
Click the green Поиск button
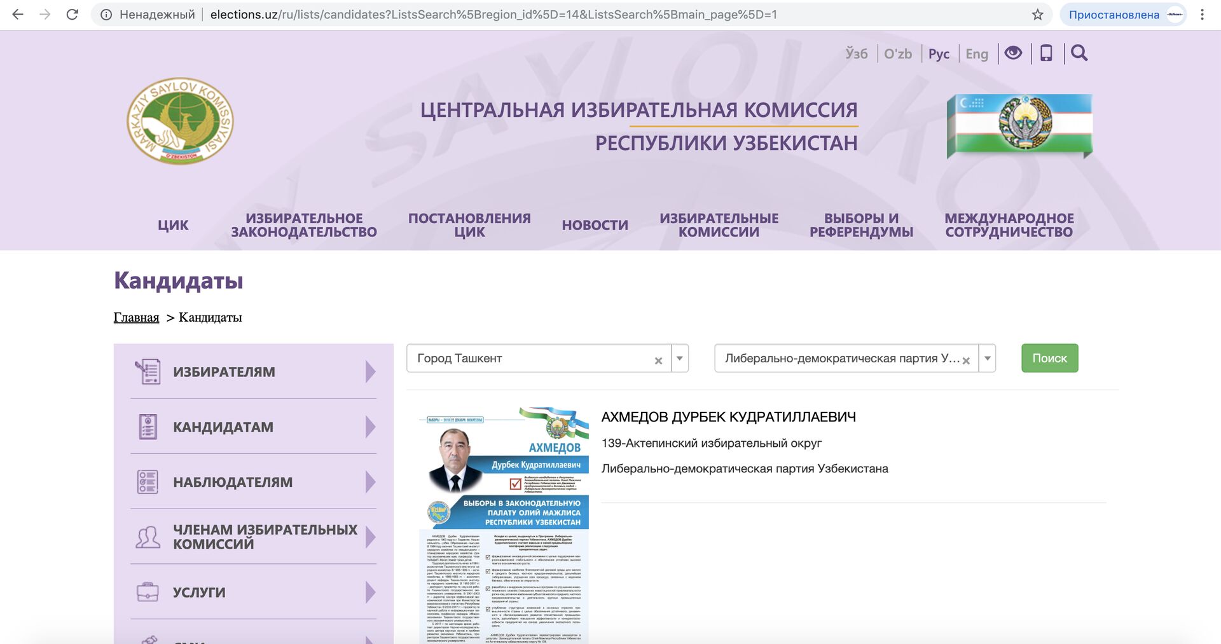pos(1050,358)
